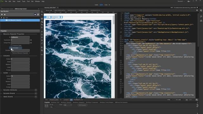Open the Insert menu
This screenshot has width=203, height=114.
coord(19,1)
